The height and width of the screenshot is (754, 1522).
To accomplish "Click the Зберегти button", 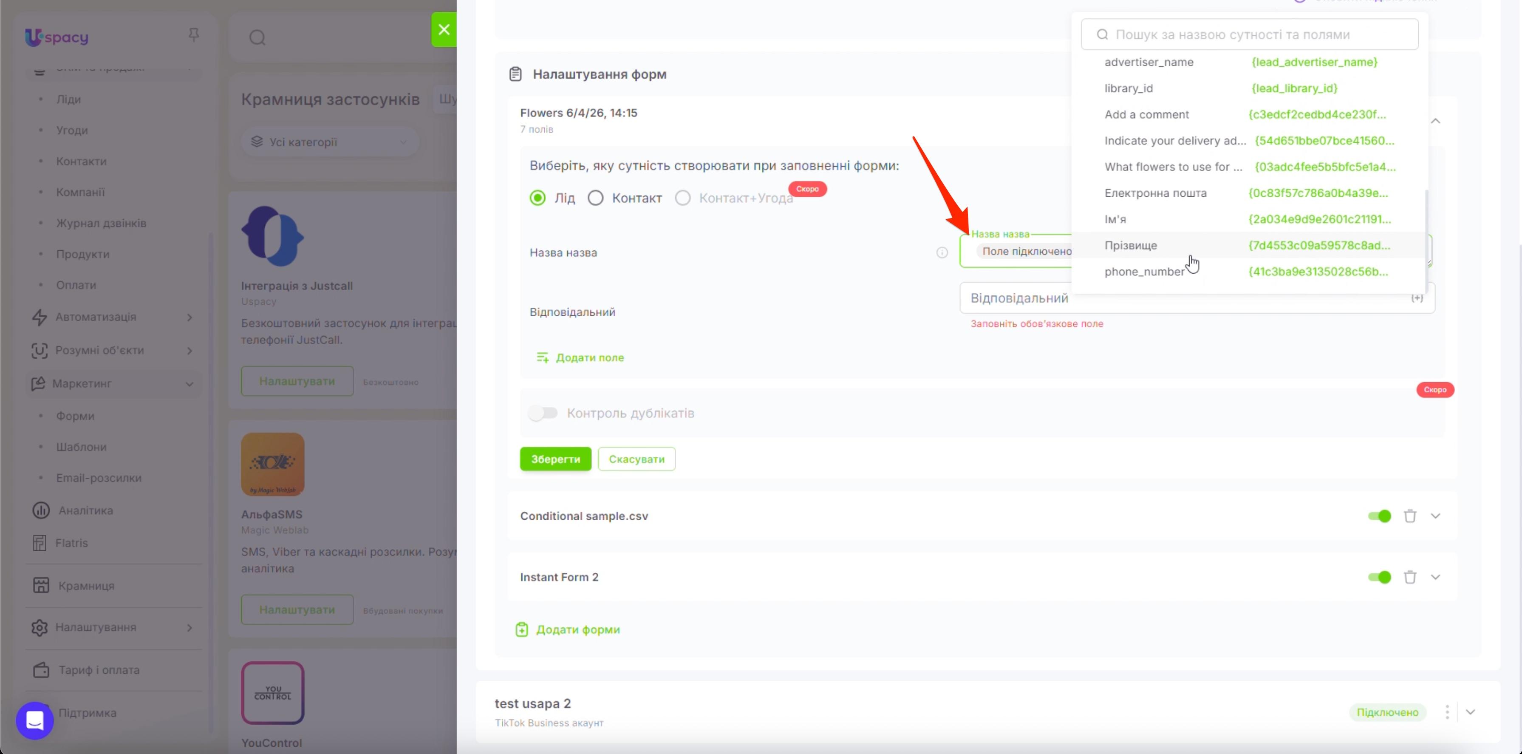I will [x=555, y=459].
